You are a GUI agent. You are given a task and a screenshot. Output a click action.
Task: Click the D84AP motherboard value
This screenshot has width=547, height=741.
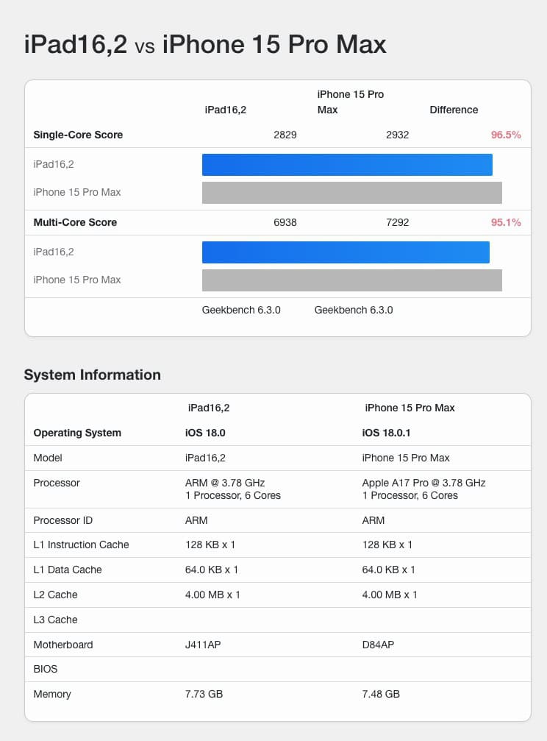[x=378, y=645]
